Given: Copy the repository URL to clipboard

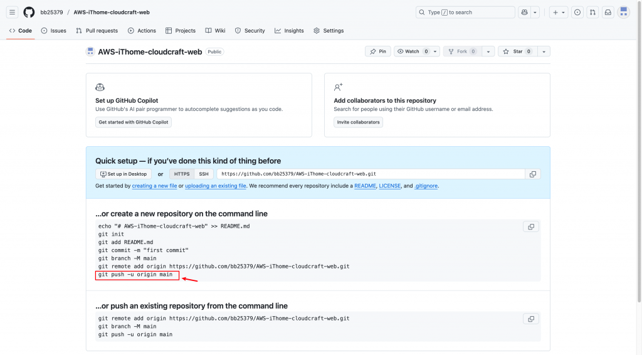Looking at the screenshot, I should click(x=533, y=174).
